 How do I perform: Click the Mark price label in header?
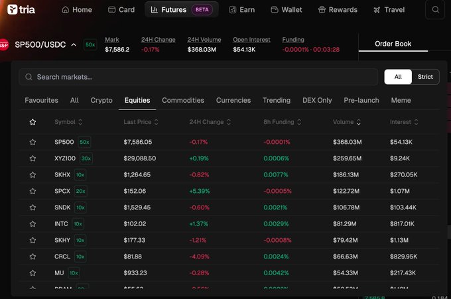click(112, 40)
